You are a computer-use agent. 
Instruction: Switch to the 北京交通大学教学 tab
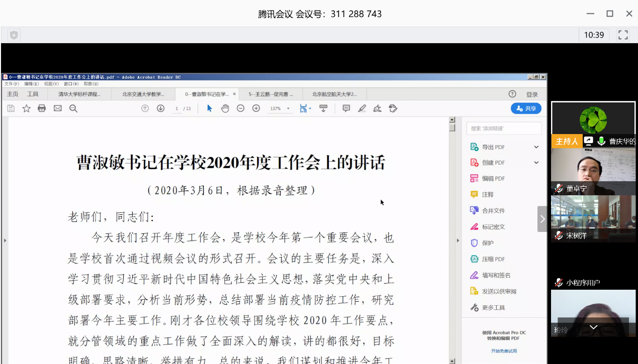click(143, 94)
